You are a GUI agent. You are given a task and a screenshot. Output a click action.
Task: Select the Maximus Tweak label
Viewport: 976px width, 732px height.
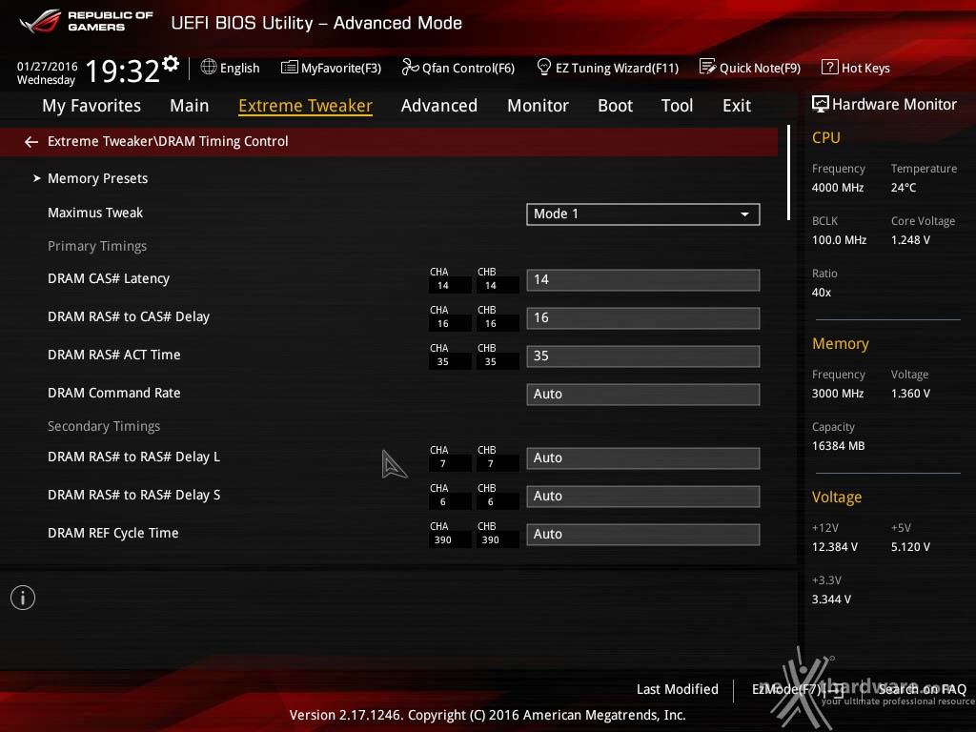[95, 213]
